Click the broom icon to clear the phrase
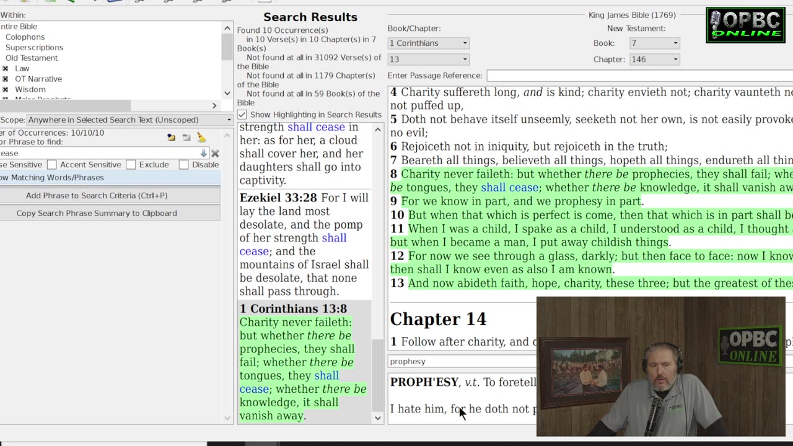 [x=201, y=137]
